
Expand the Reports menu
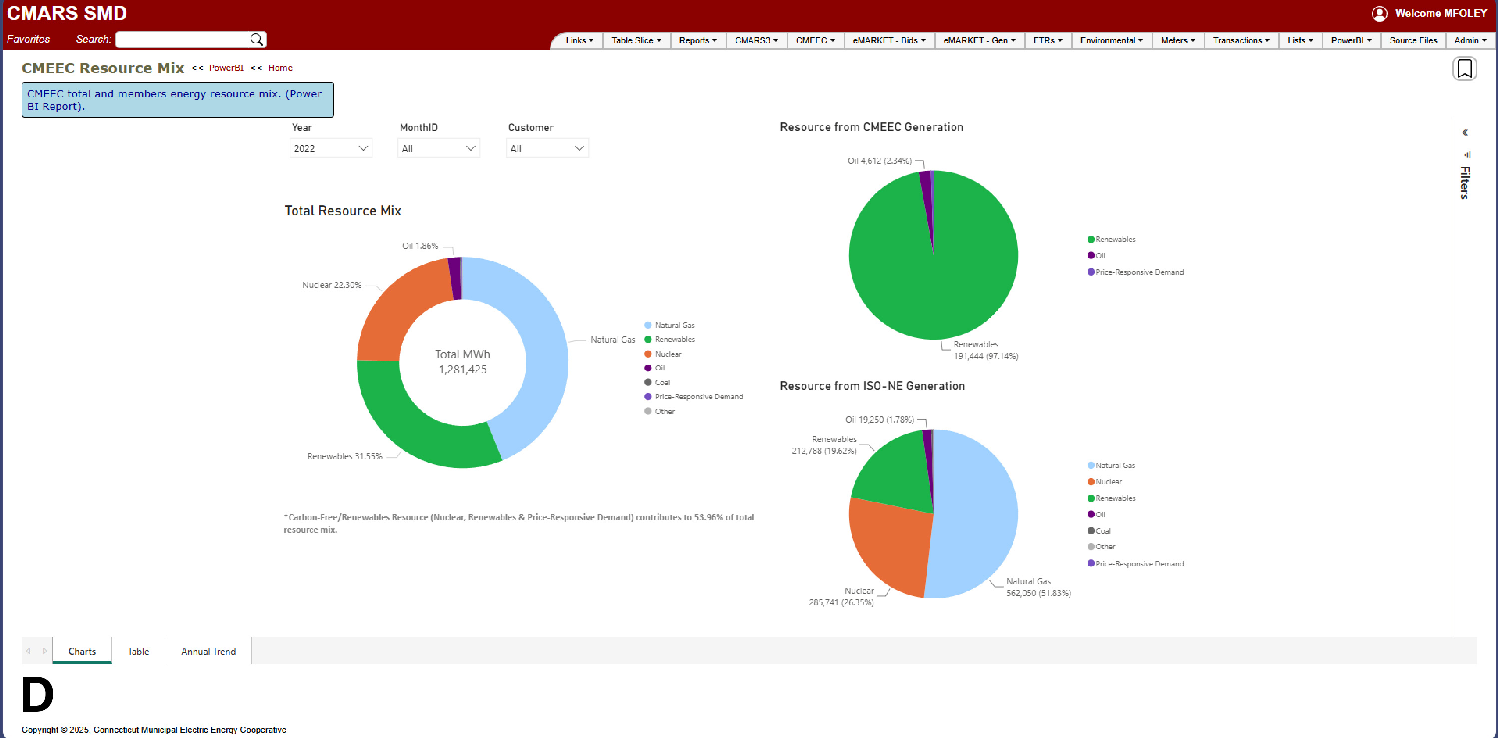point(698,40)
